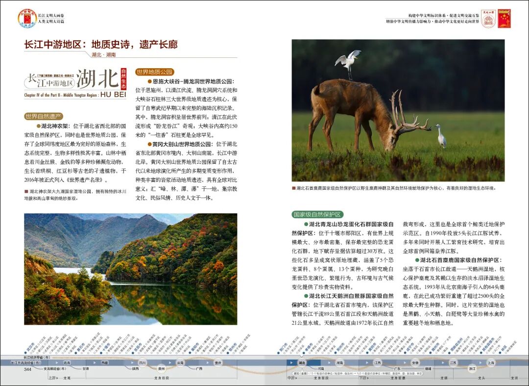
Task: Click the play arrow before 江西
Action: coord(367,362)
